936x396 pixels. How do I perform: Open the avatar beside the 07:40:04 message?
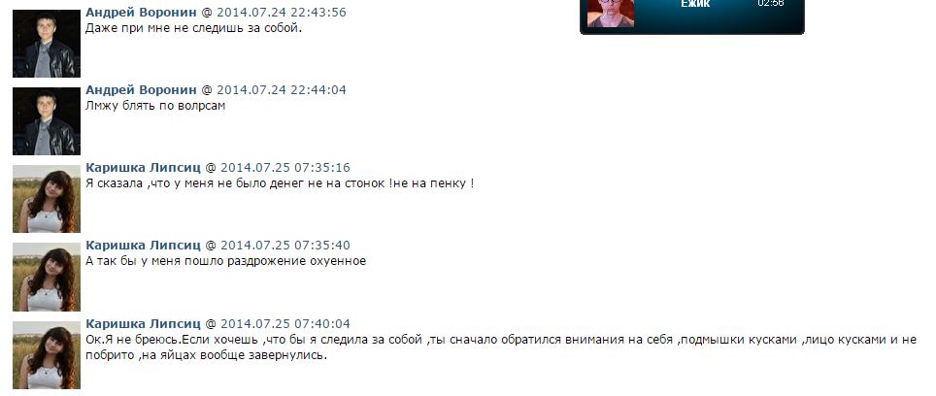(x=47, y=355)
